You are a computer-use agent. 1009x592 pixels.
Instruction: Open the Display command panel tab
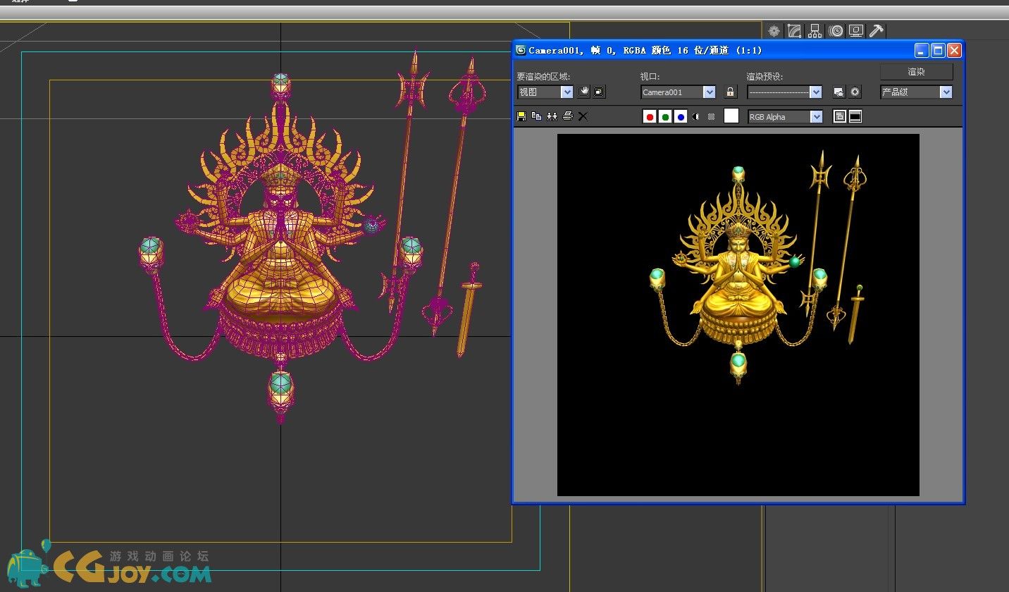[856, 30]
